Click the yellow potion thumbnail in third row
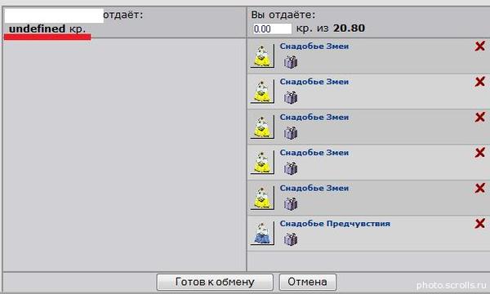This screenshot has height=294, width=490. pyautogui.click(x=262, y=127)
